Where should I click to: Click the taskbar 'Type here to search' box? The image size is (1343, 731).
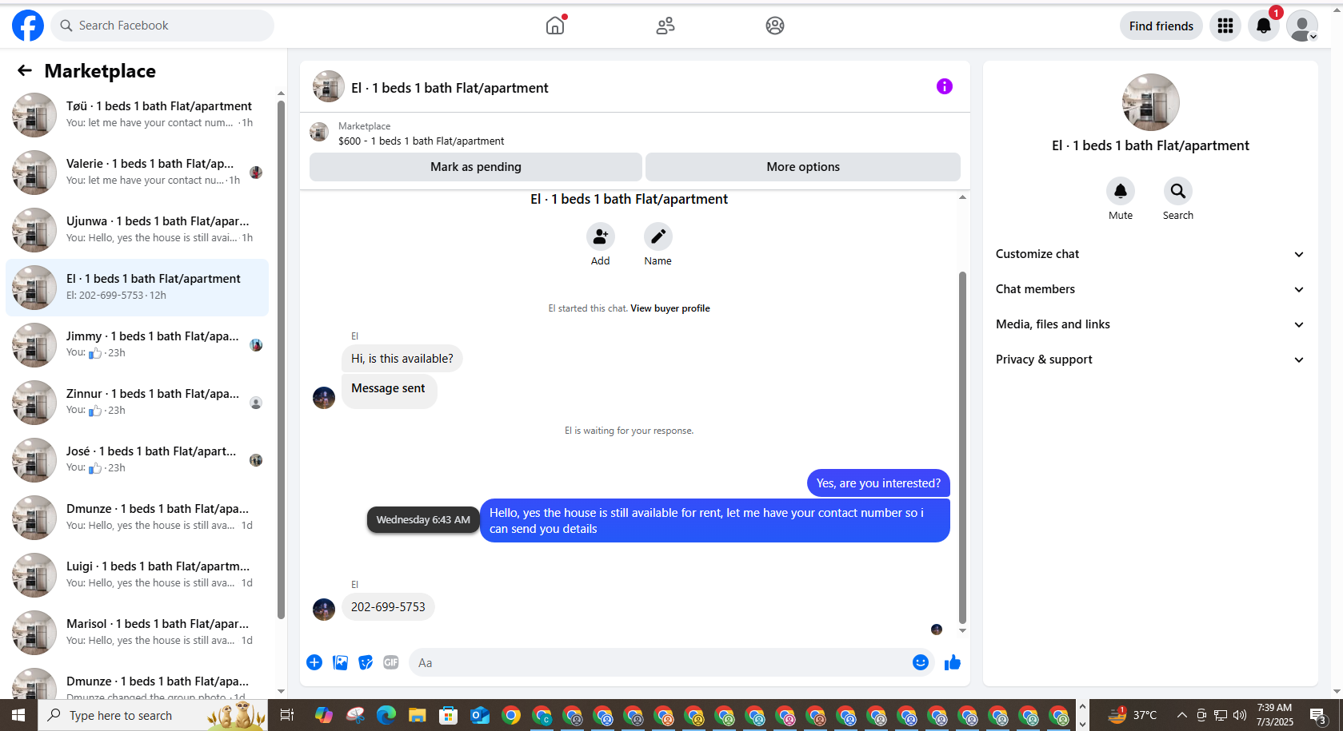pos(152,715)
